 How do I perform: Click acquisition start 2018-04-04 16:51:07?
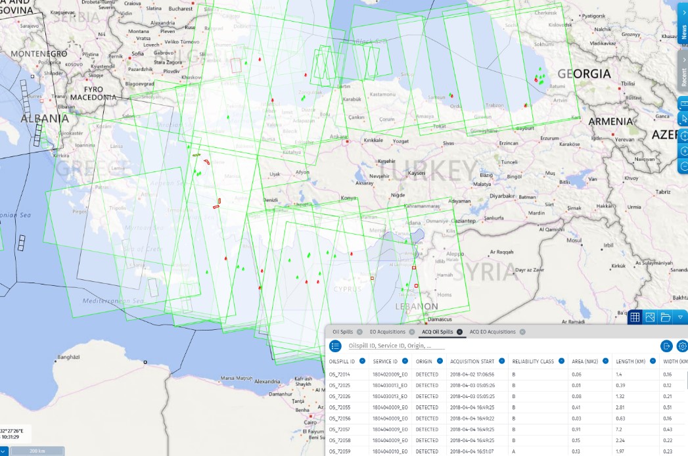pyautogui.click(x=472, y=451)
